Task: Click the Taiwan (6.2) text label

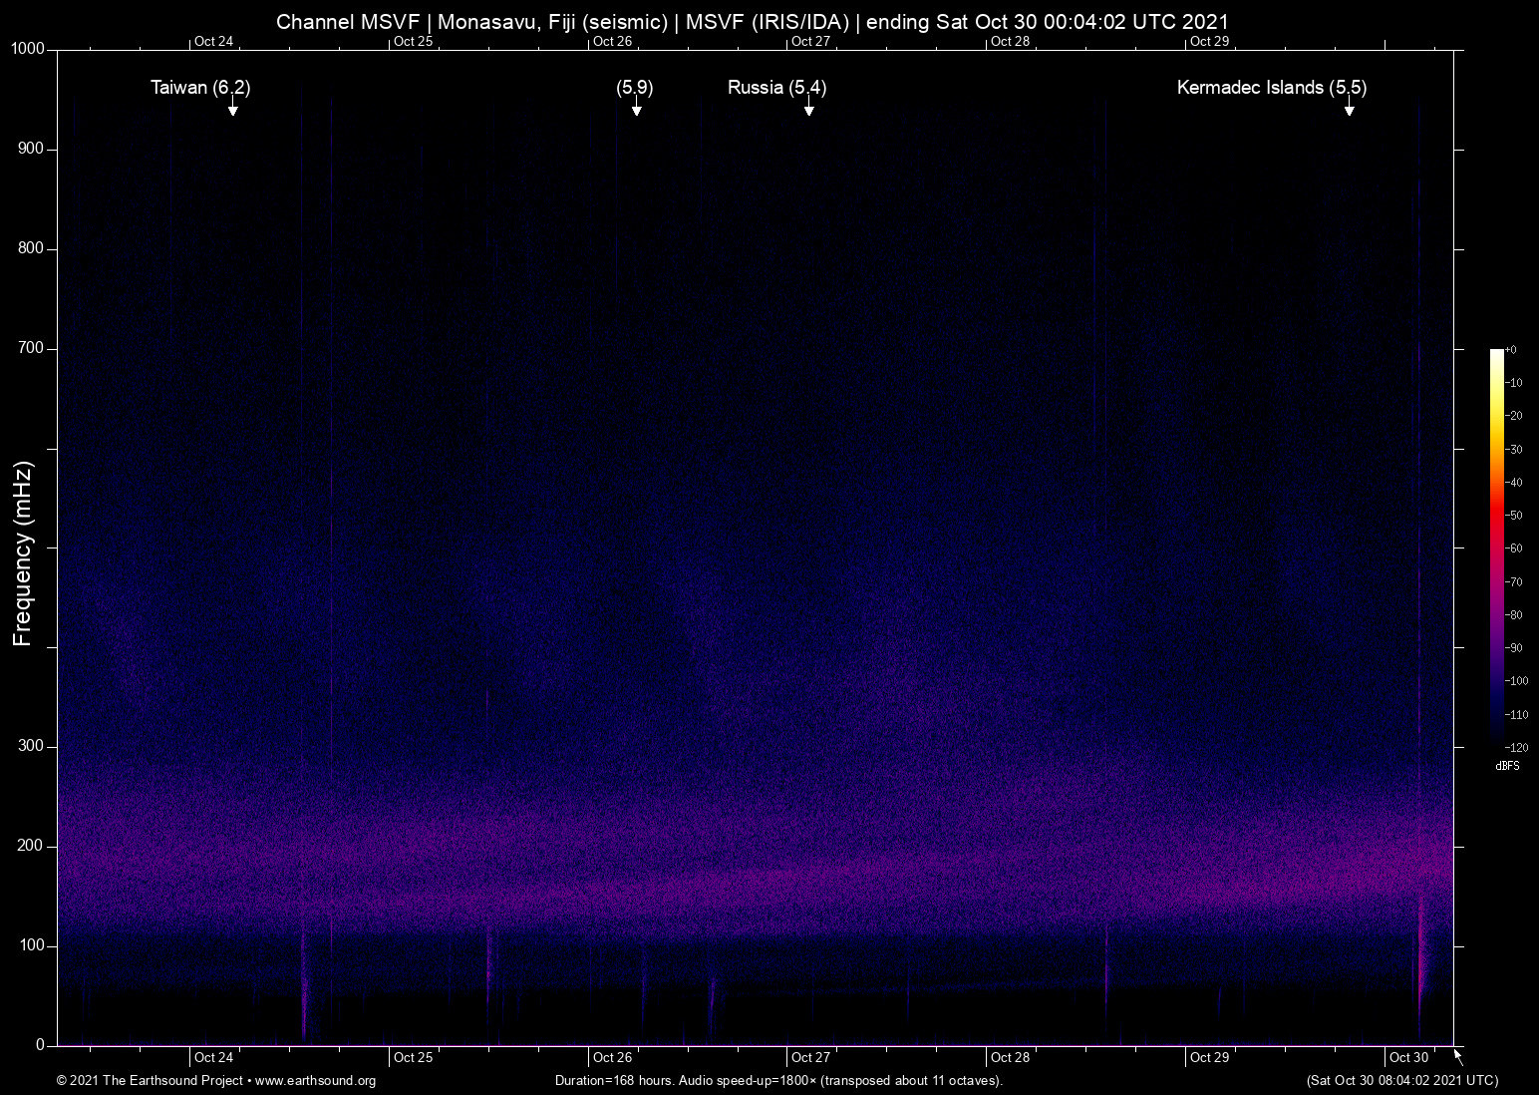Action: pyautogui.click(x=200, y=88)
